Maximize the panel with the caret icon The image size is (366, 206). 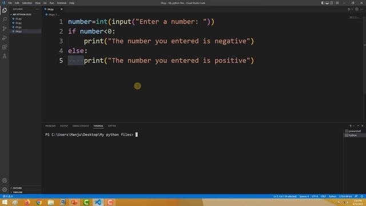point(358,126)
